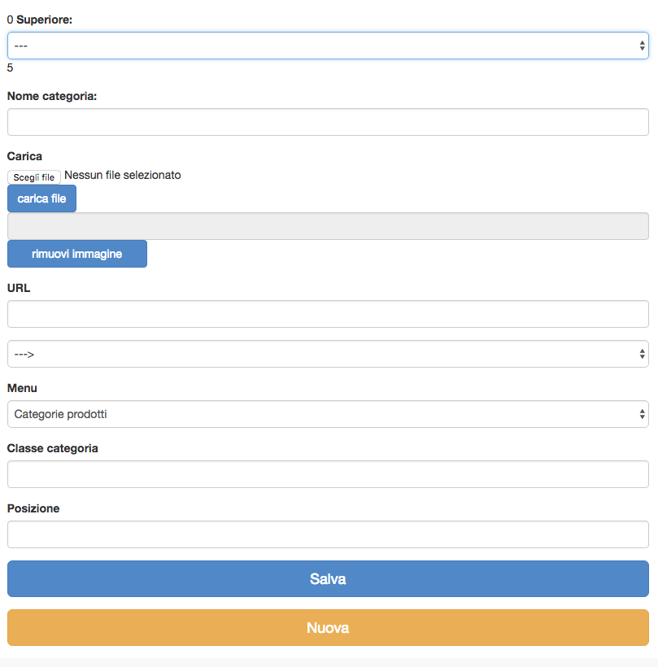This screenshot has height=667, width=658.
Task: Open the Menu dropdown showing Categorie prodotti
Action: (328, 414)
